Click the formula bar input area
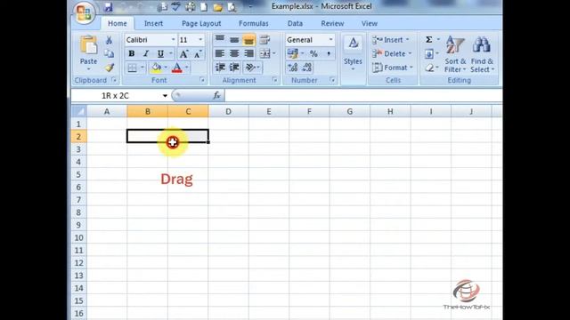The image size is (570, 320). point(363,96)
